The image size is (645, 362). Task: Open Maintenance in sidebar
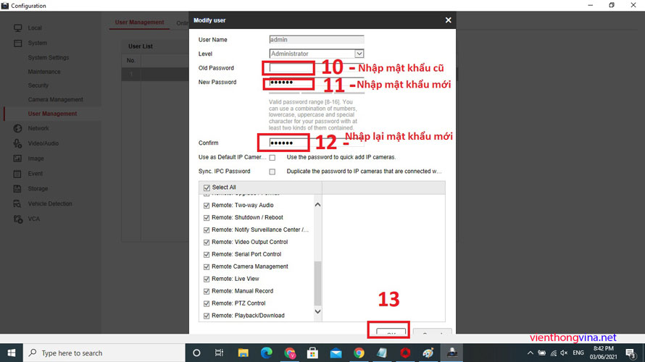(44, 72)
